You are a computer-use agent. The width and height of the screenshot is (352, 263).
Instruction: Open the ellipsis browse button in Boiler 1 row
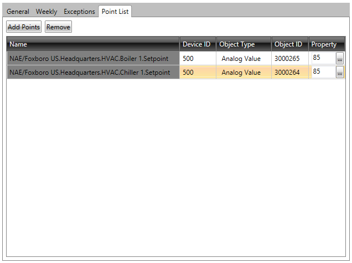(x=339, y=59)
